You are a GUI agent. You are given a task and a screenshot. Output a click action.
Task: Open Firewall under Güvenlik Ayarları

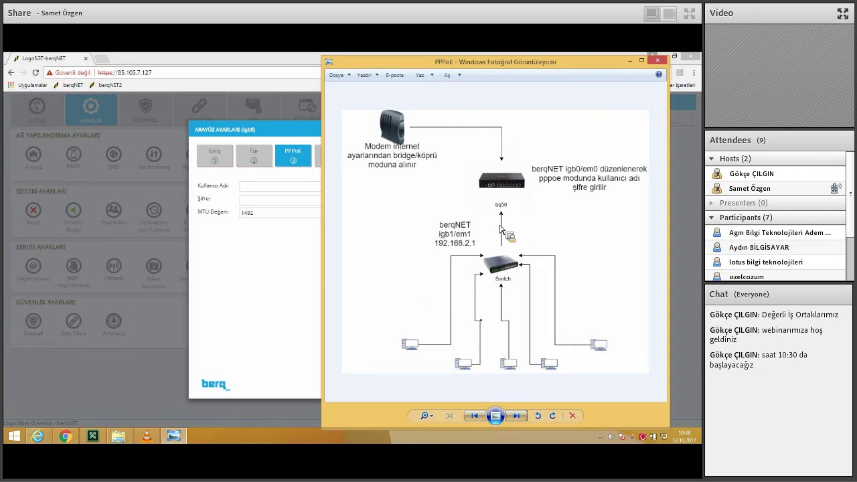click(x=33, y=322)
